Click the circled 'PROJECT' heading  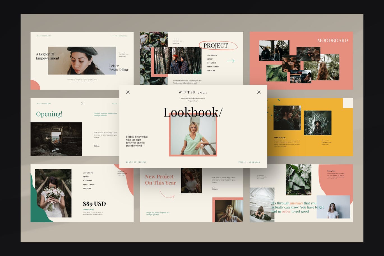click(x=216, y=45)
